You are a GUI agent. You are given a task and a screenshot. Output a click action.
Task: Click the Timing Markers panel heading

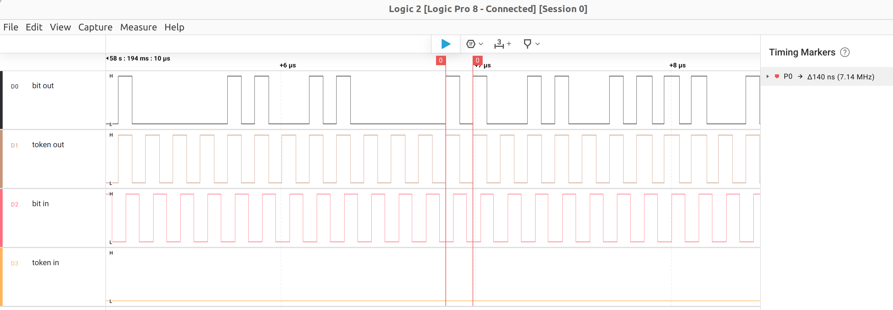(802, 52)
